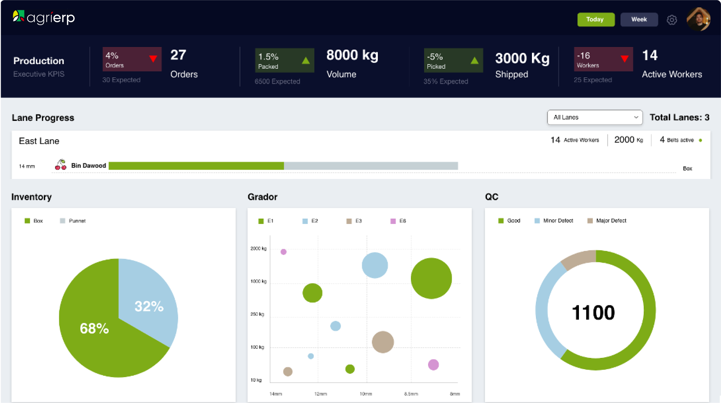This screenshot has width=721, height=403.
Task: Select the Today view
Action: pos(595,20)
